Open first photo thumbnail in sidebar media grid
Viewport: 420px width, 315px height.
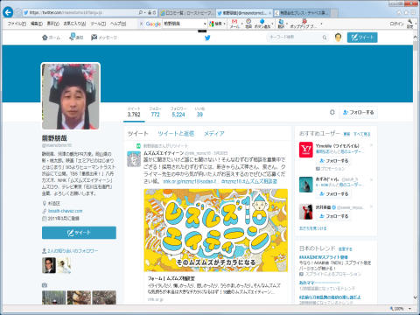(53, 297)
